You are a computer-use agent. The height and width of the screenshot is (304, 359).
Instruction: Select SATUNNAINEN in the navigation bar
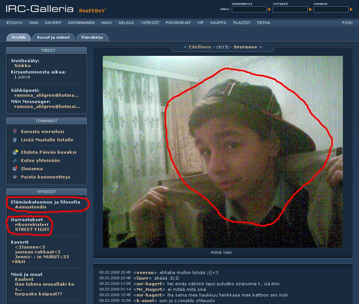click(81, 22)
